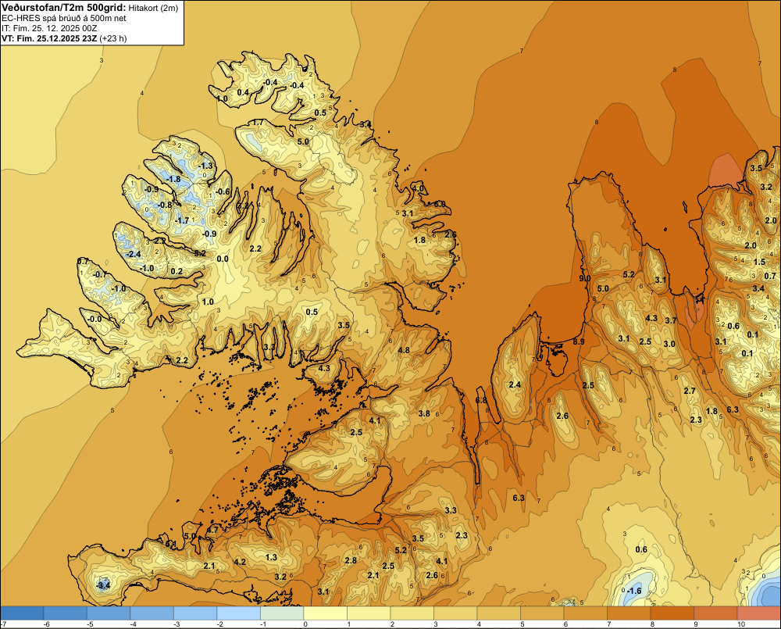Click the '0' tick label on the legend

pos(305,624)
